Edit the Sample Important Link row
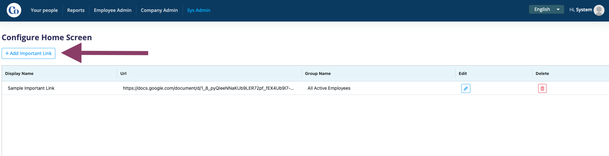The width and height of the screenshot is (609, 156). click(x=466, y=88)
